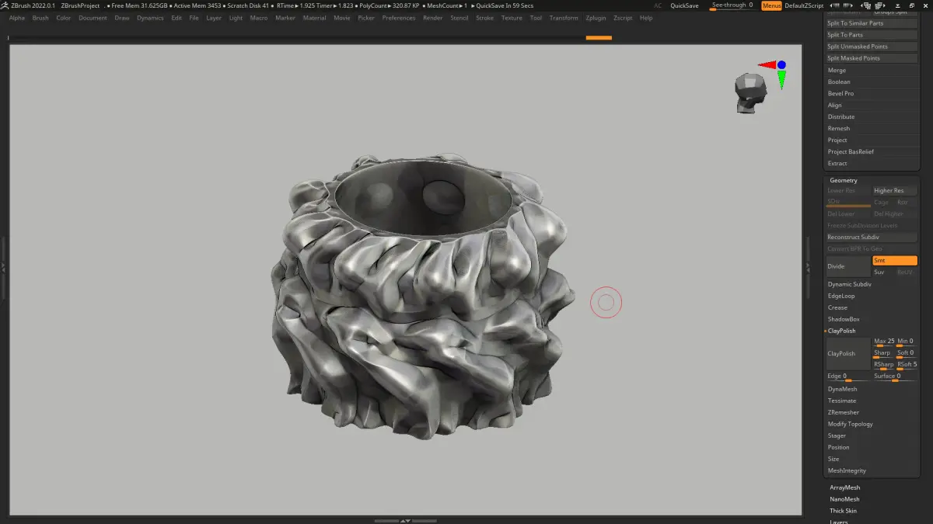
Task: Click the ClayPolish Max 25 slider
Action: pyautogui.click(x=883, y=342)
